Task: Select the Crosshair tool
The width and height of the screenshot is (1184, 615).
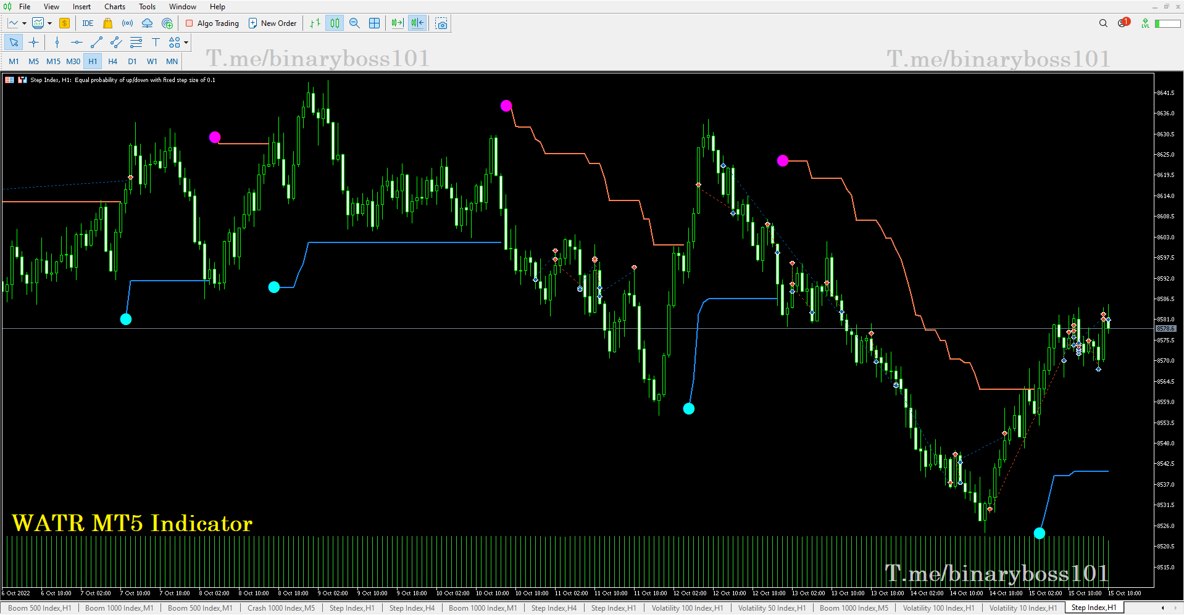Action: (x=34, y=42)
